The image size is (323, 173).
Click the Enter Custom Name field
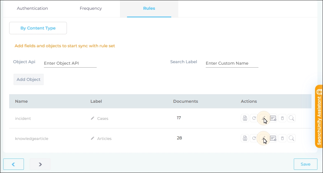(x=232, y=63)
